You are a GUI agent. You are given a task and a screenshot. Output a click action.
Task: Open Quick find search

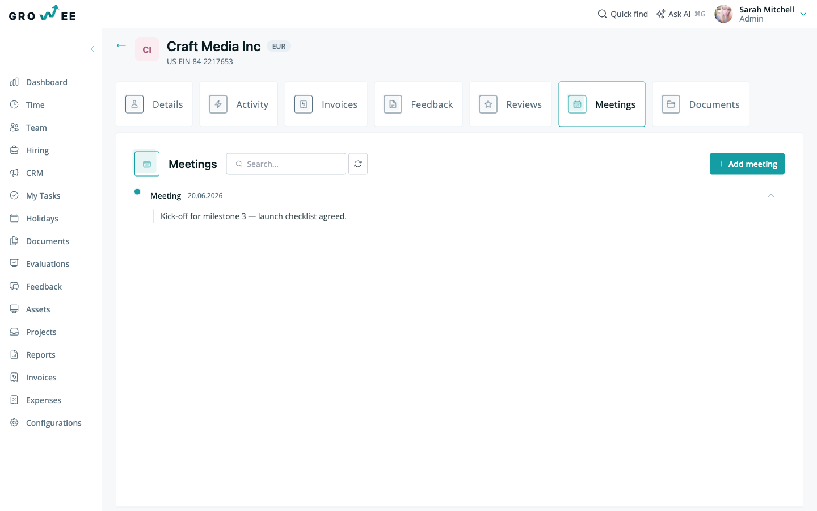pyautogui.click(x=623, y=14)
